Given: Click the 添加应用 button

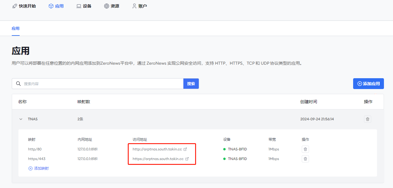Looking at the screenshot, I should tap(368, 84).
